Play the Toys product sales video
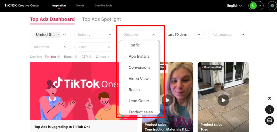 tap(223, 100)
